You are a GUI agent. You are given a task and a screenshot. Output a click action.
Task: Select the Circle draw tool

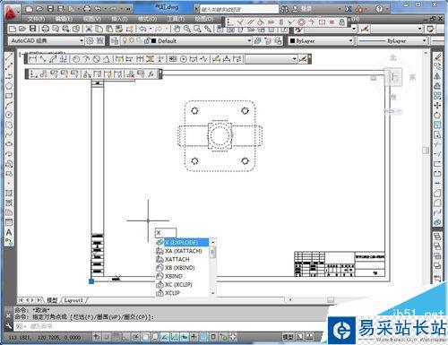click(x=9, y=115)
